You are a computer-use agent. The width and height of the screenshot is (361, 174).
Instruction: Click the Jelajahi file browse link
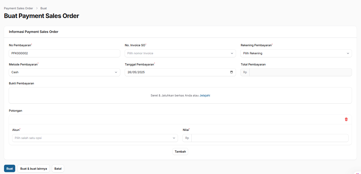coord(205,96)
